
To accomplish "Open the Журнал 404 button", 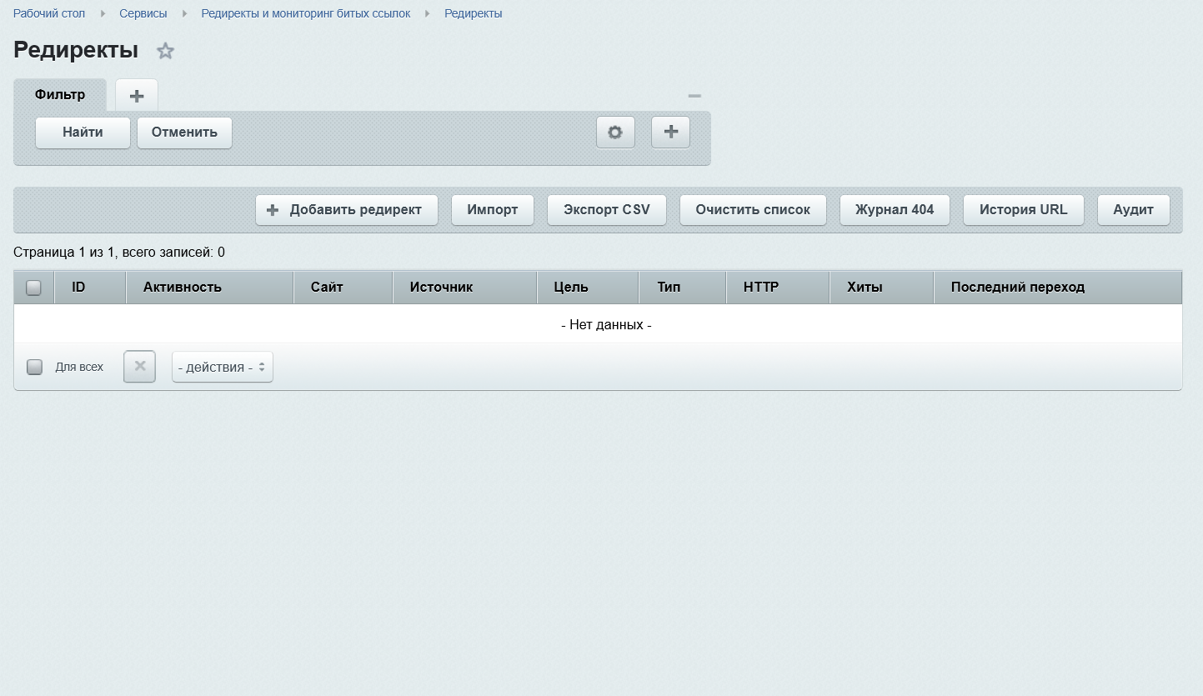I will [x=895, y=210].
